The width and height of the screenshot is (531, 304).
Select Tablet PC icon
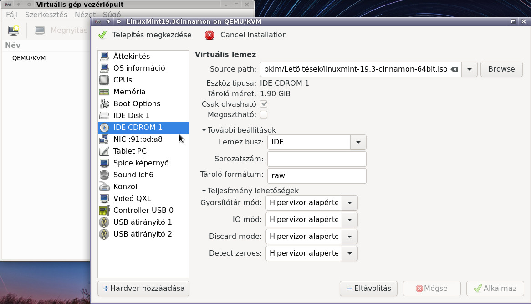[x=104, y=151]
